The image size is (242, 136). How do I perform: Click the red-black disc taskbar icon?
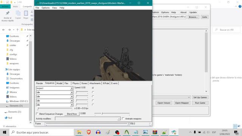[x=117, y=132]
